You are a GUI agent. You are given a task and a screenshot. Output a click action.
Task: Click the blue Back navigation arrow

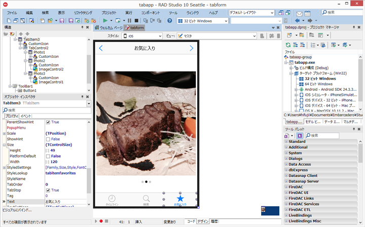(297, 21)
